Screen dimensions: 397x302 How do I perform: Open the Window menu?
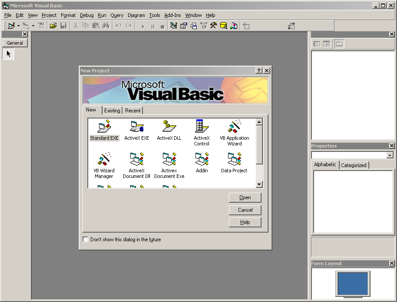(x=193, y=16)
